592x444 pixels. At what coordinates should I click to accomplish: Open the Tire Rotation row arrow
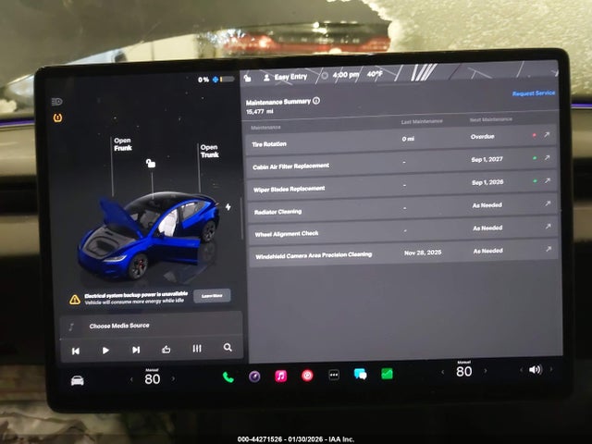(x=547, y=135)
